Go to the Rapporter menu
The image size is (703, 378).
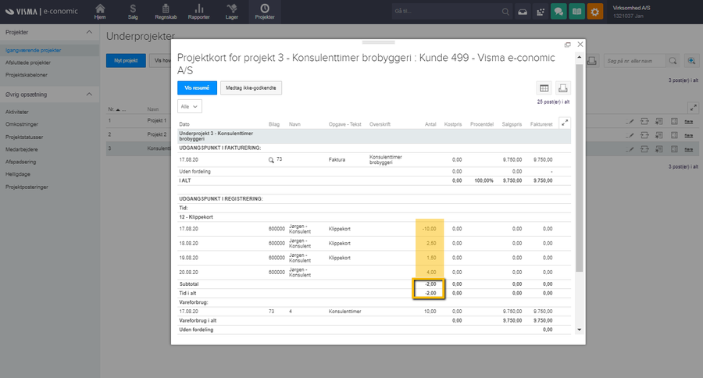coord(198,11)
